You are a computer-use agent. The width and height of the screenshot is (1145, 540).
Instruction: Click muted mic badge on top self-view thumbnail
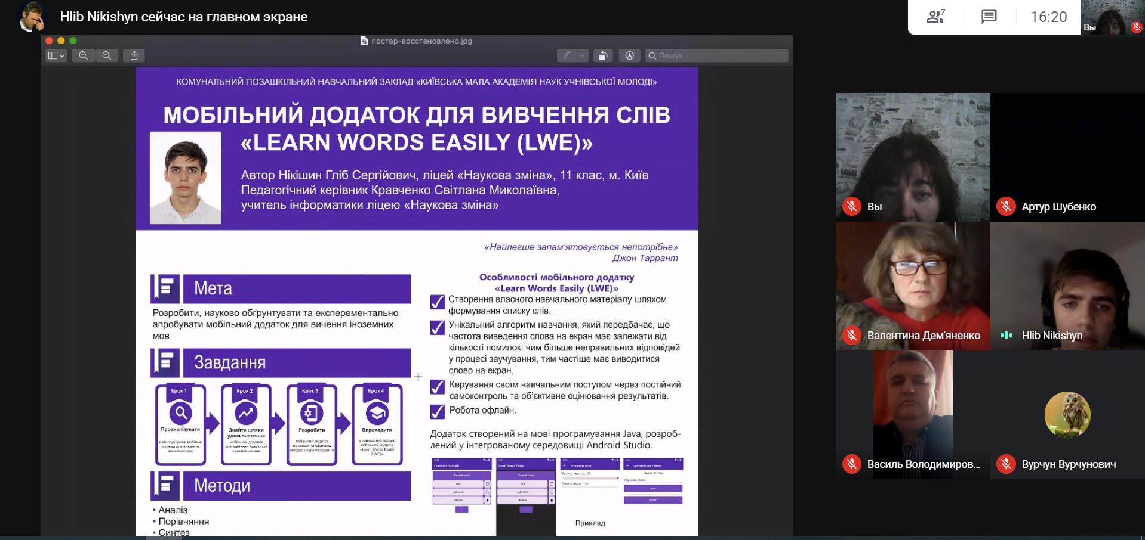(x=1137, y=27)
